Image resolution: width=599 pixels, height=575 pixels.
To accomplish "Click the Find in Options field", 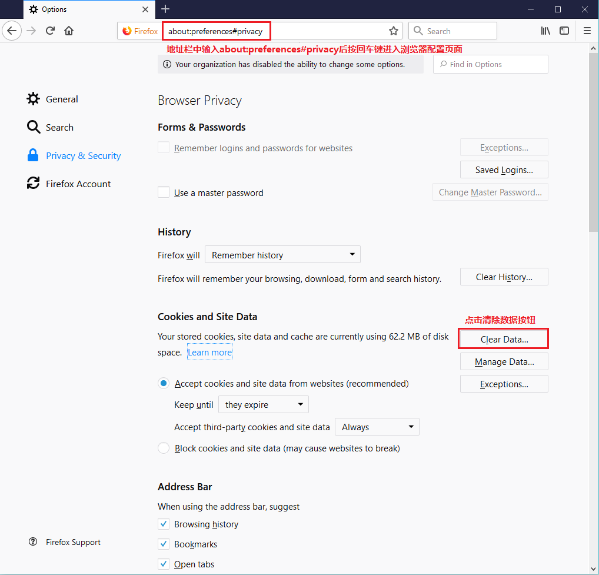I will coord(491,64).
